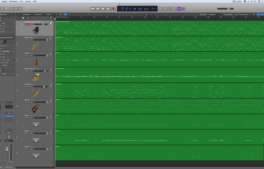Open the Einrasten Intelligent snap dropdown
Screen dimensions: 264x169
click(215, 14)
